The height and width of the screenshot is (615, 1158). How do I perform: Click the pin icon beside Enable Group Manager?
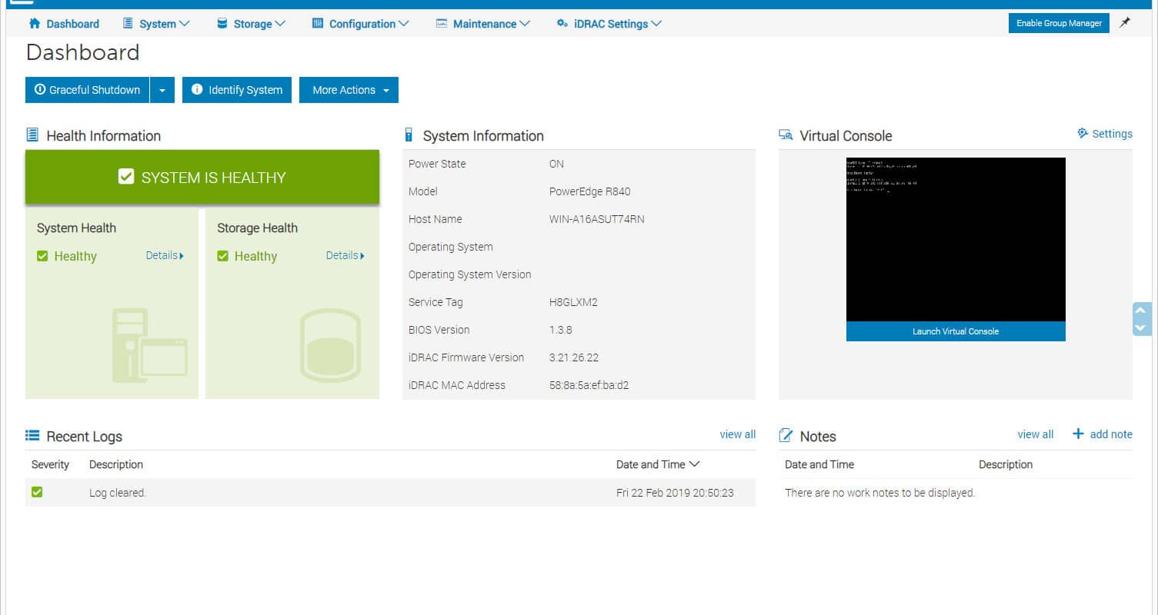(x=1125, y=23)
